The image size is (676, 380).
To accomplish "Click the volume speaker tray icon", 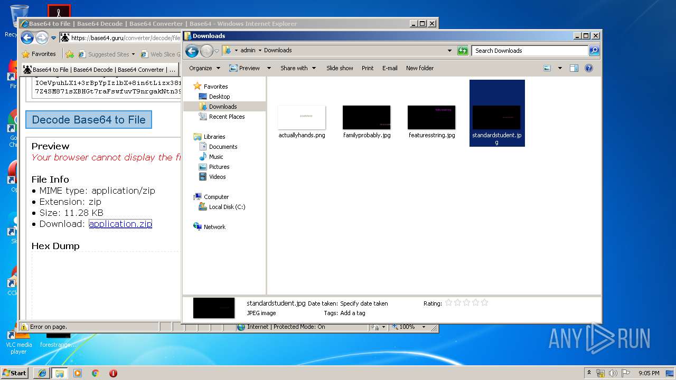I will click(x=613, y=373).
